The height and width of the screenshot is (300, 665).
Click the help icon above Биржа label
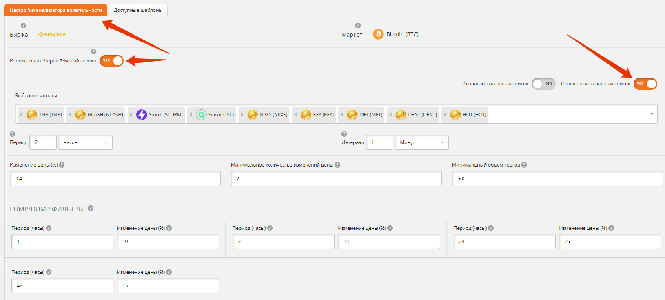pos(23,25)
